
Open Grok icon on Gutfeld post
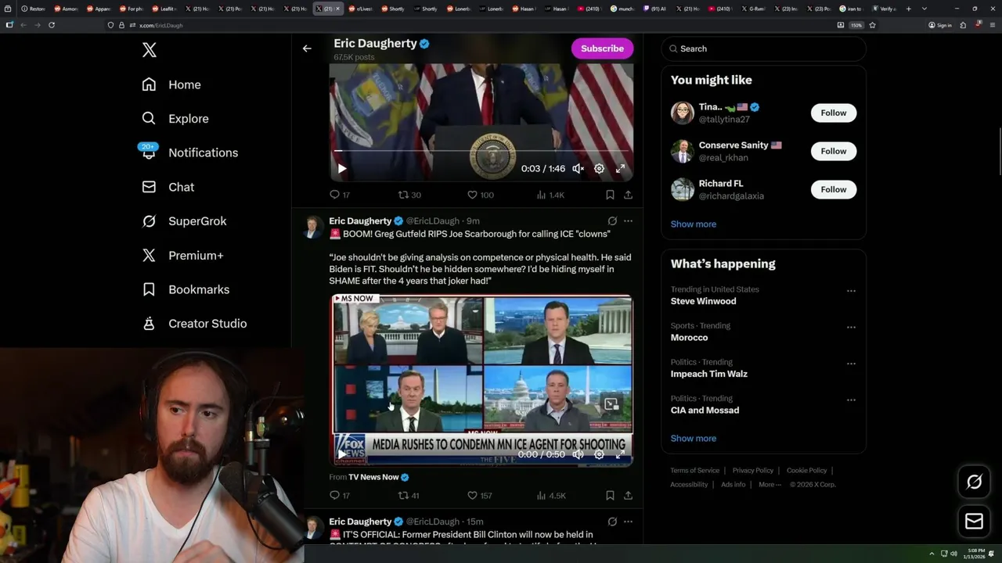pos(612,221)
